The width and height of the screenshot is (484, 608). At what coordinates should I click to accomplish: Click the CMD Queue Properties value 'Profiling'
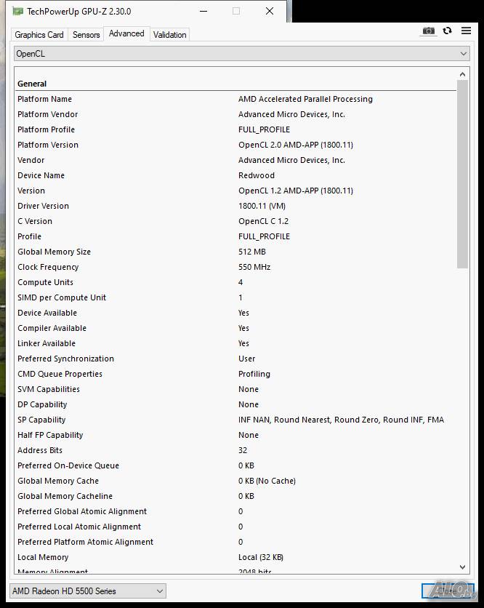(254, 374)
